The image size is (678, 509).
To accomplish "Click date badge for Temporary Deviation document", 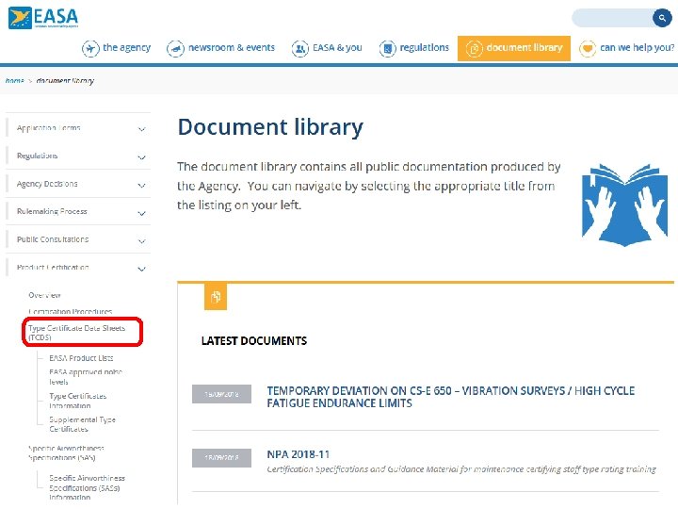I will tap(221, 394).
